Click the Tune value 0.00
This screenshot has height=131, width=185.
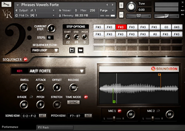click(142, 10)
